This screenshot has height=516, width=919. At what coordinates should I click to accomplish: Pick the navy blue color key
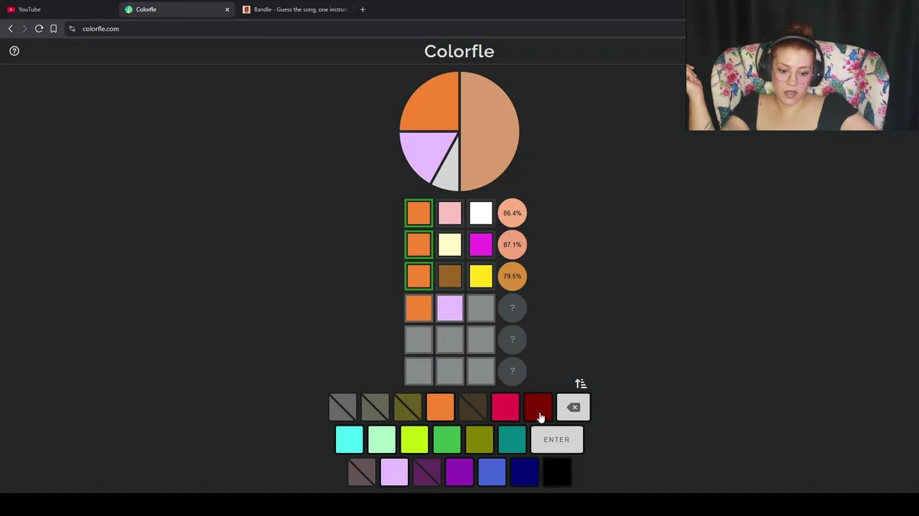(524, 472)
